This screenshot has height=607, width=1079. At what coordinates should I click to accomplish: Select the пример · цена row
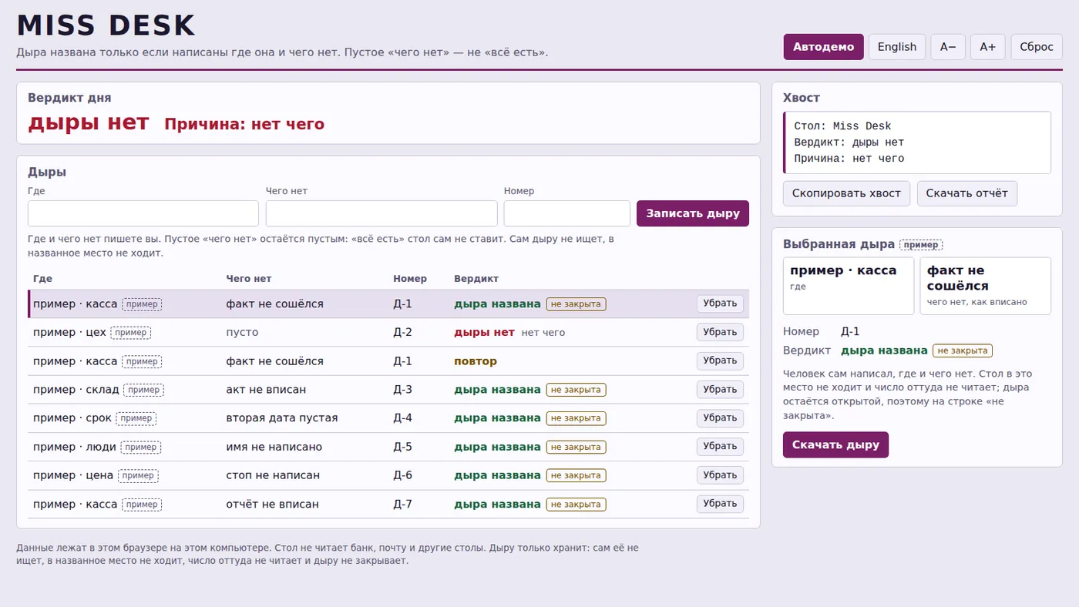(388, 475)
